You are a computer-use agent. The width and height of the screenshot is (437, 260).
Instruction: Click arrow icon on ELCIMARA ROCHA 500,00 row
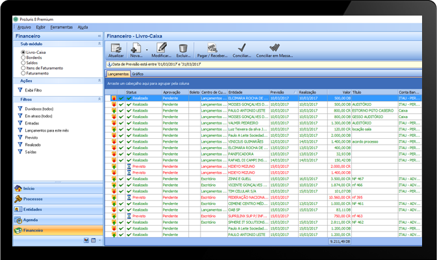coord(114,99)
